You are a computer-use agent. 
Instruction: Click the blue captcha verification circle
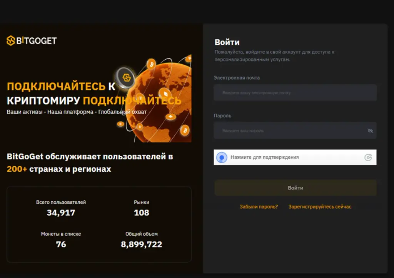[x=222, y=157]
